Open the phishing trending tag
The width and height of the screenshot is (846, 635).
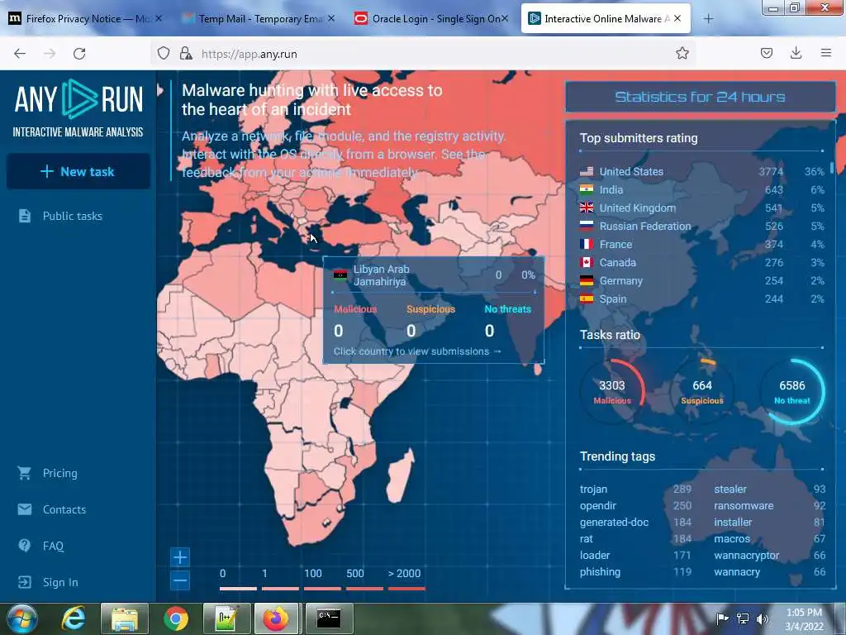[600, 572]
